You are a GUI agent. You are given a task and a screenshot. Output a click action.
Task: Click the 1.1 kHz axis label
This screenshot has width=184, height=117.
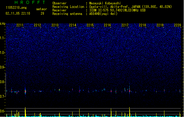(x=2, y=38)
